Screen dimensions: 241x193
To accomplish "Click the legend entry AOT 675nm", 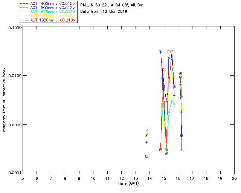I will tap(48, 12).
